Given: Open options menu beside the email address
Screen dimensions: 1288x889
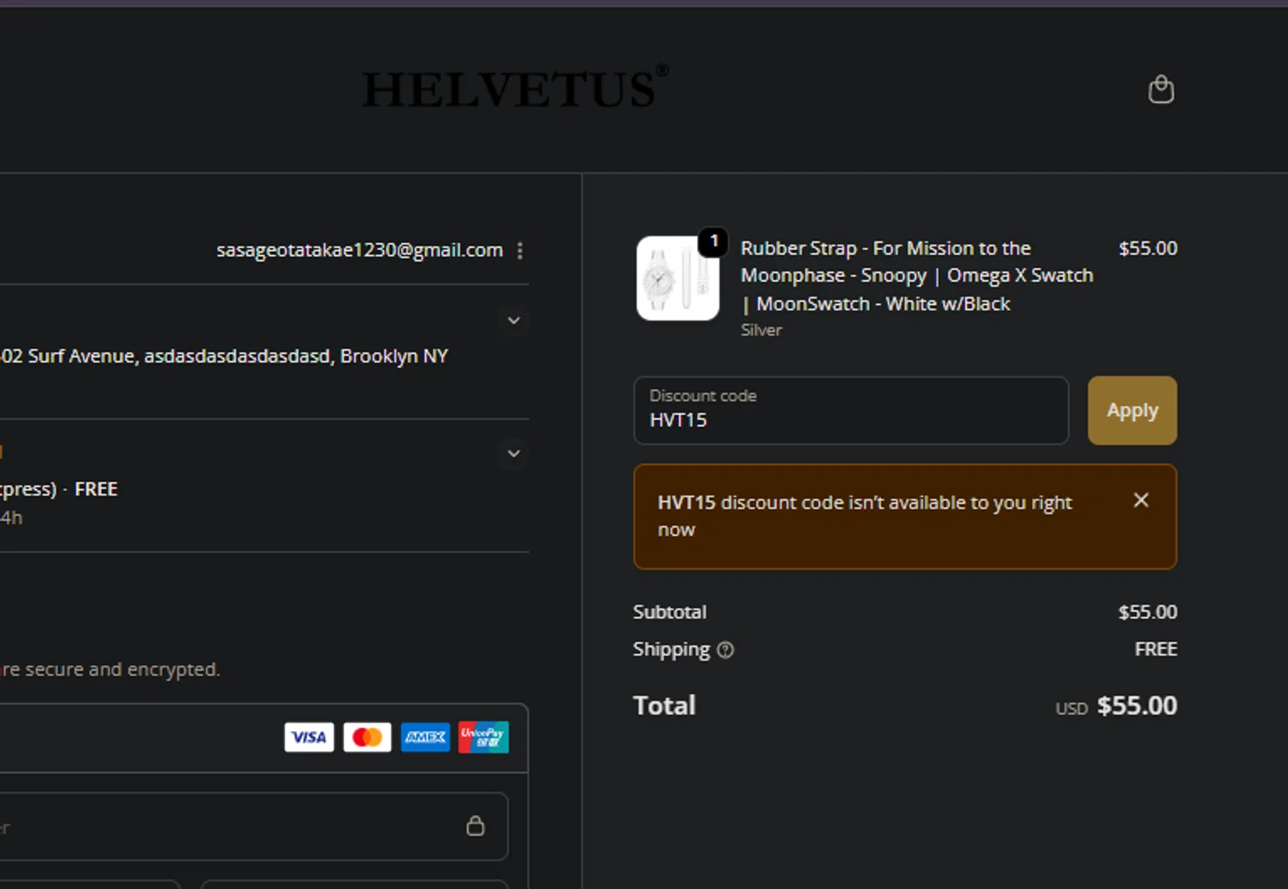Looking at the screenshot, I should (519, 251).
